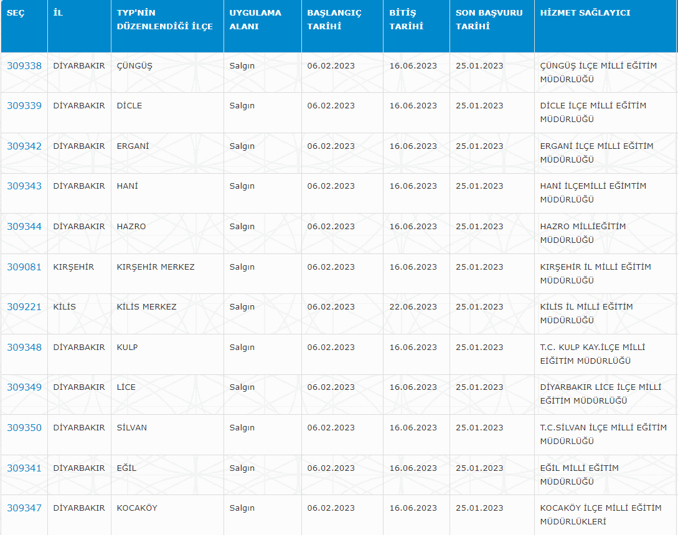Open record link 309343
The image size is (678, 535).
click(24, 186)
